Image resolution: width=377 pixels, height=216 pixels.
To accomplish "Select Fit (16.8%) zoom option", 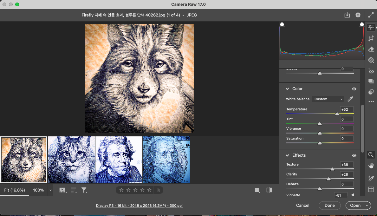I will [14, 190].
